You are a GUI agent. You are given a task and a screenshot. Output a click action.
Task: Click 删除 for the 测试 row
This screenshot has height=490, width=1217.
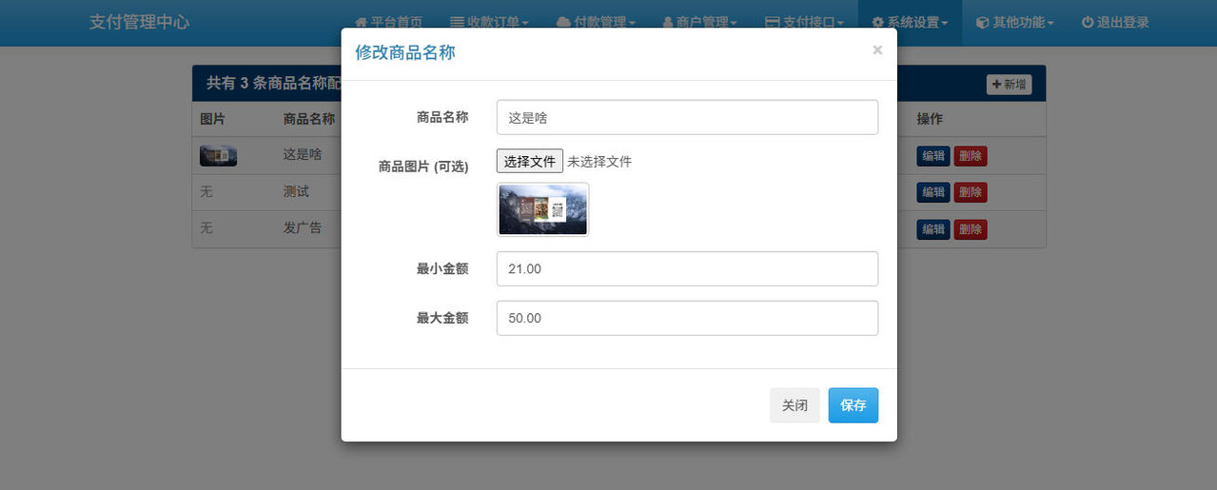[971, 192]
